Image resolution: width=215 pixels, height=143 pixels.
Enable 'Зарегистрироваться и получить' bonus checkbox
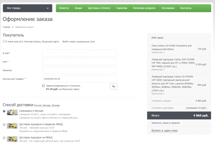tap(43, 85)
